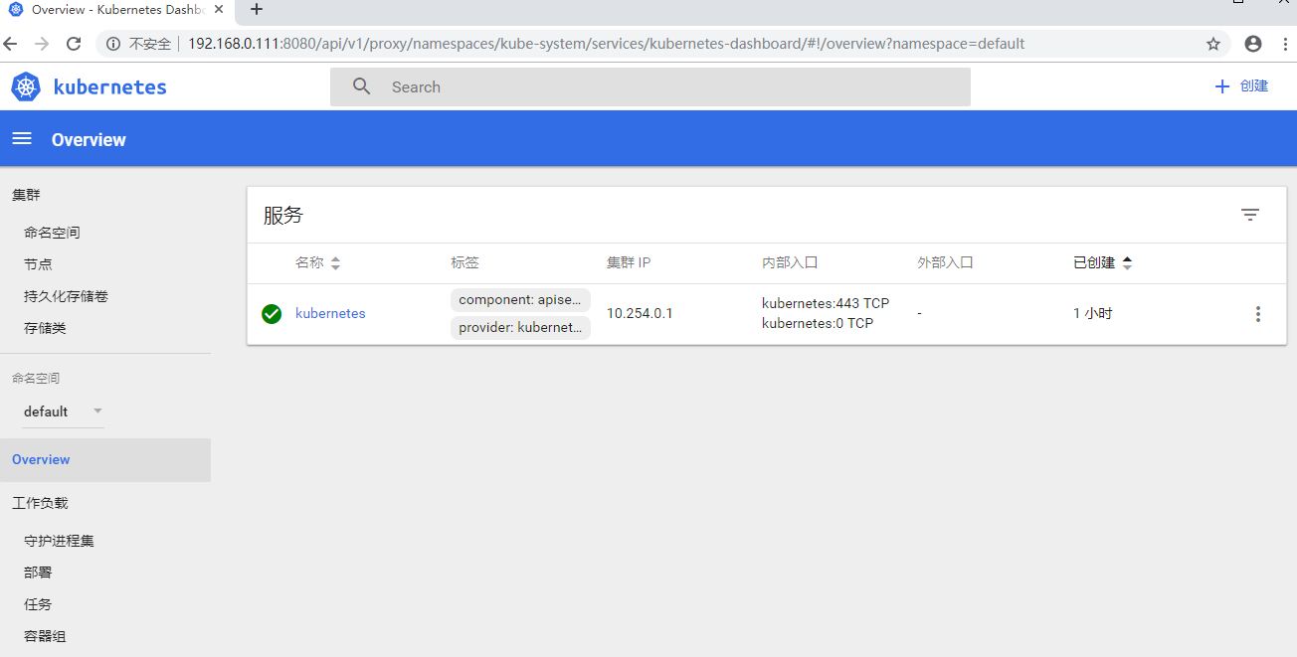Image resolution: width=1297 pixels, height=657 pixels.
Task: Open the kubernetes service link
Action: (330, 314)
